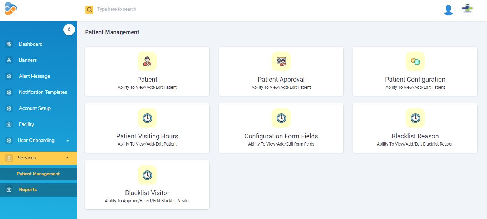The image size is (487, 219).
Task: Click the Patient Approval card title
Action: (x=281, y=80)
